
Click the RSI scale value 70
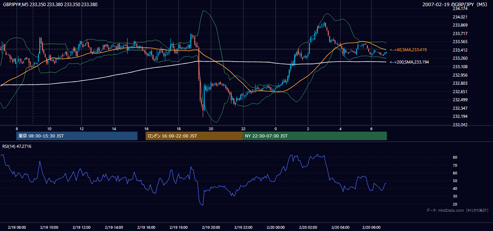[455, 165]
